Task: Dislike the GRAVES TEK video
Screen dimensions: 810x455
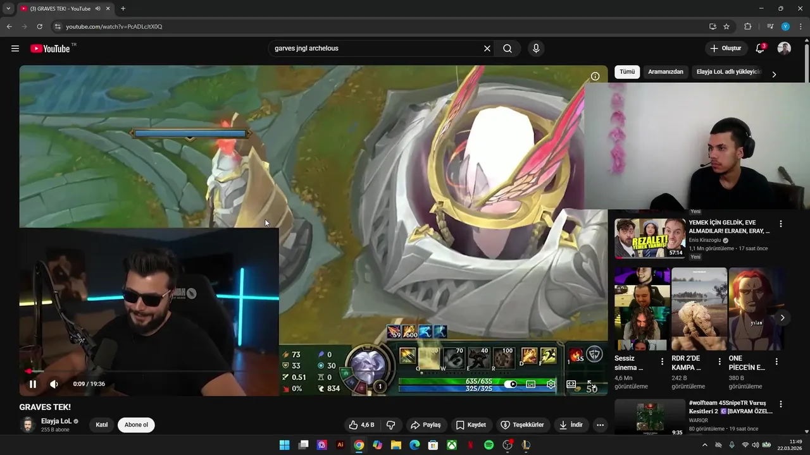Action: (x=391, y=425)
